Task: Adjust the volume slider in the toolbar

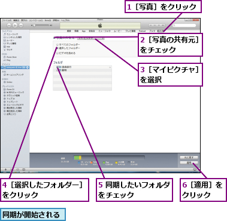Action: pyautogui.click(x=41, y=25)
